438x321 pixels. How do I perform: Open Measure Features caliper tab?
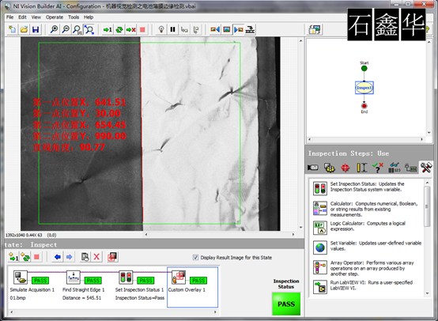click(362, 168)
